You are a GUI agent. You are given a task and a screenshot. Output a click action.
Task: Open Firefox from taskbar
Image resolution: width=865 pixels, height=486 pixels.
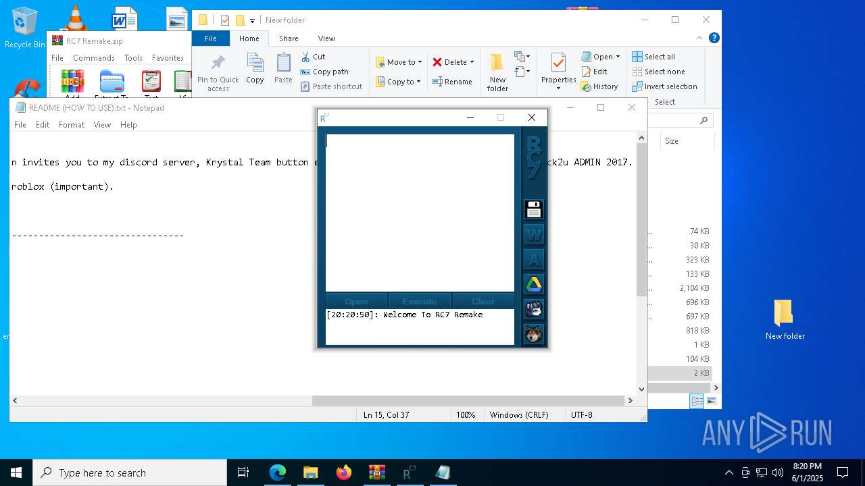coord(344,473)
